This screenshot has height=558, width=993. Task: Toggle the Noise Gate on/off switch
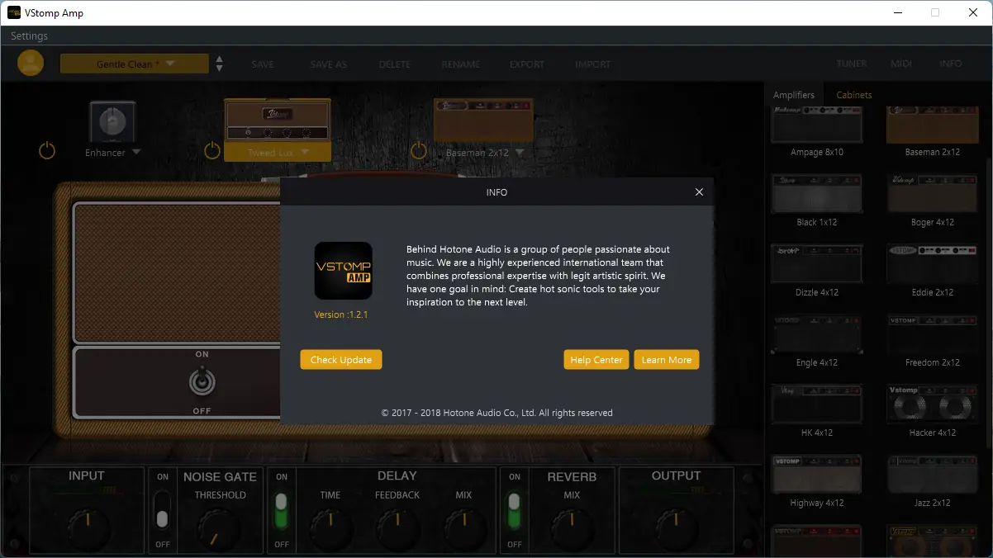pos(163,510)
